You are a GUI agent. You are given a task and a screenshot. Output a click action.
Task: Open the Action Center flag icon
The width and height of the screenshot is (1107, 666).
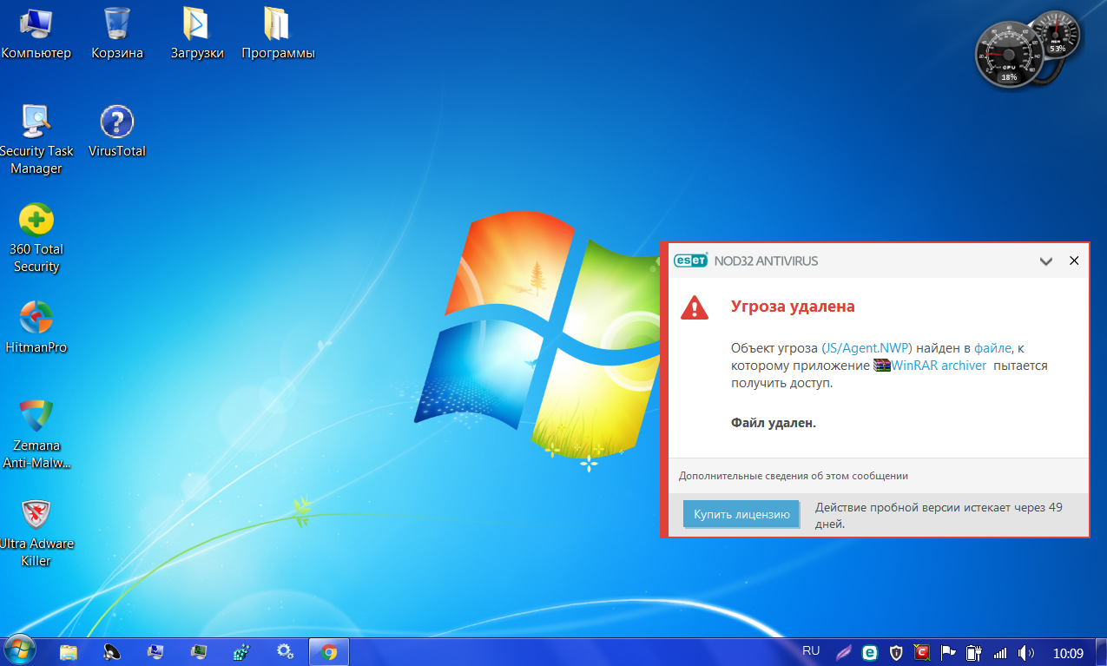click(x=948, y=652)
